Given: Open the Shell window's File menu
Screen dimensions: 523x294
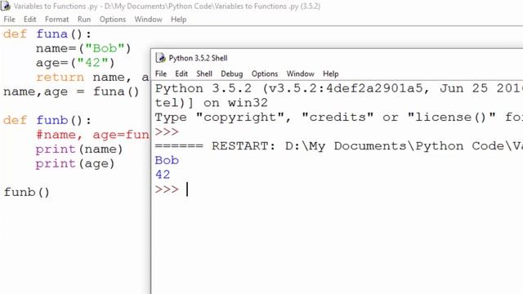Looking at the screenshot, I should click(x=161, y=73).
